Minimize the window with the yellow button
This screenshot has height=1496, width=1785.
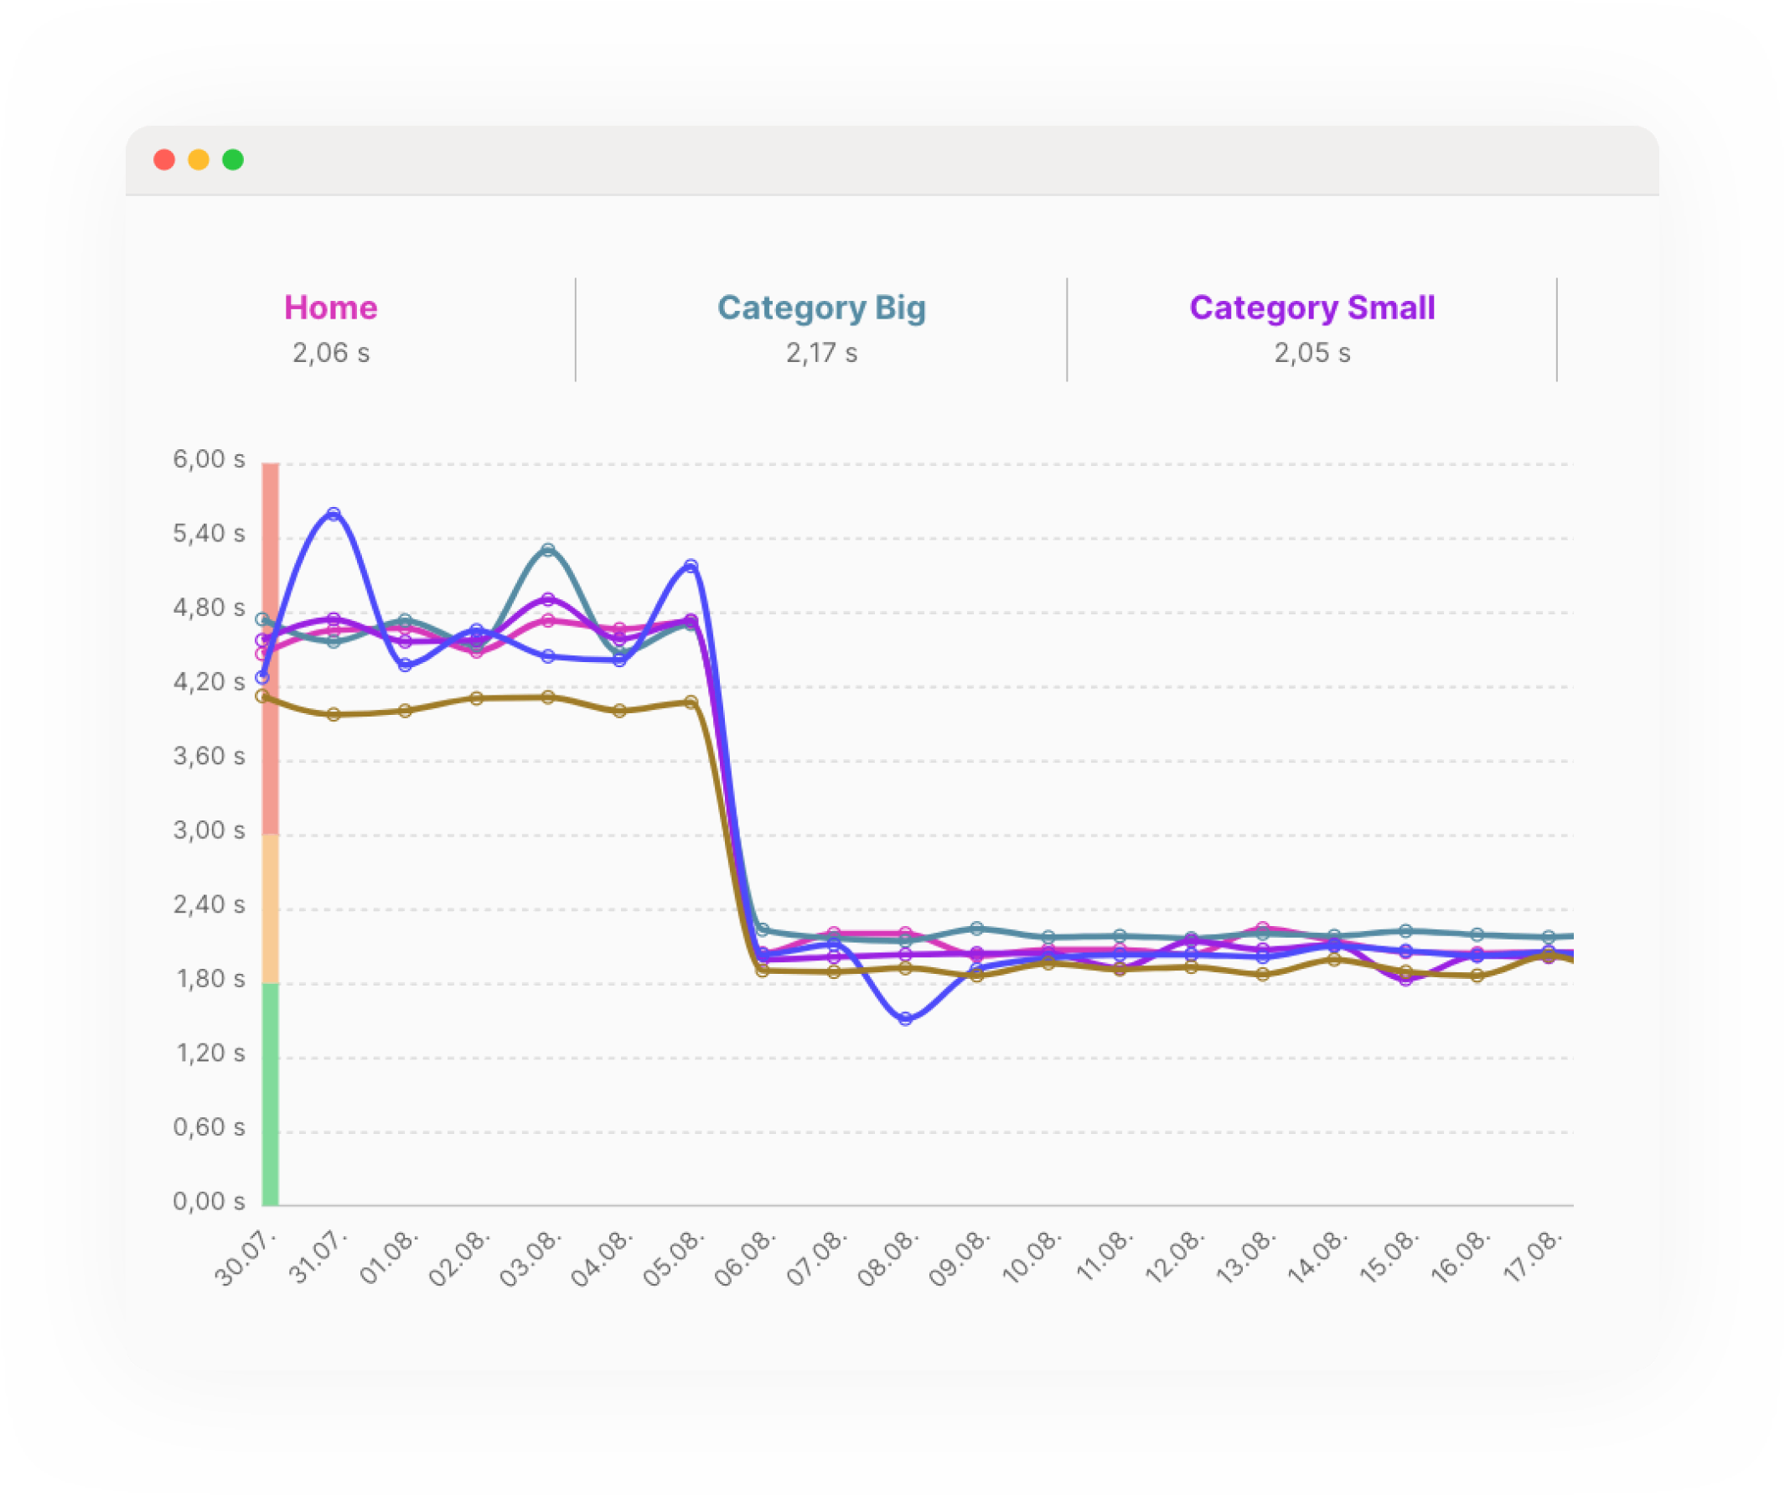[199, 160]
